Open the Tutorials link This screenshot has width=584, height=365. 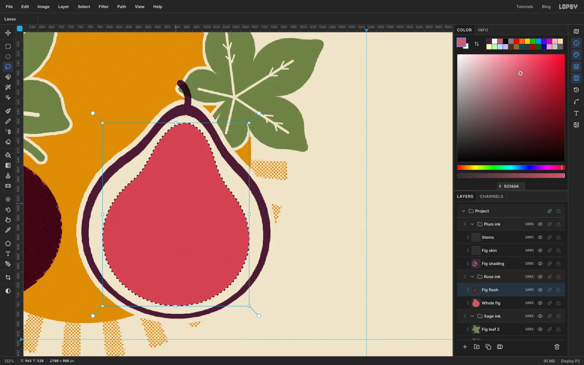tap(525, 7)
